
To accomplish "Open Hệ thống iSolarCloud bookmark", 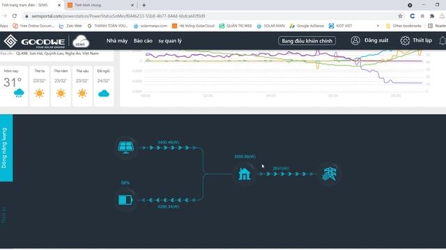I will 193,26.
